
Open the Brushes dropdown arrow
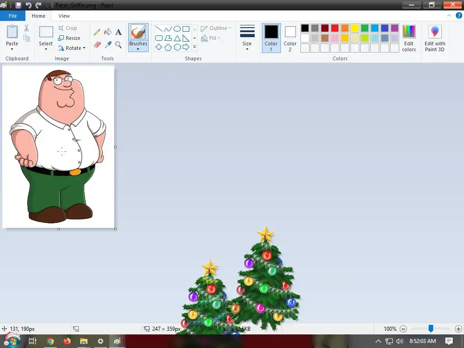click(x=138, y=49)
